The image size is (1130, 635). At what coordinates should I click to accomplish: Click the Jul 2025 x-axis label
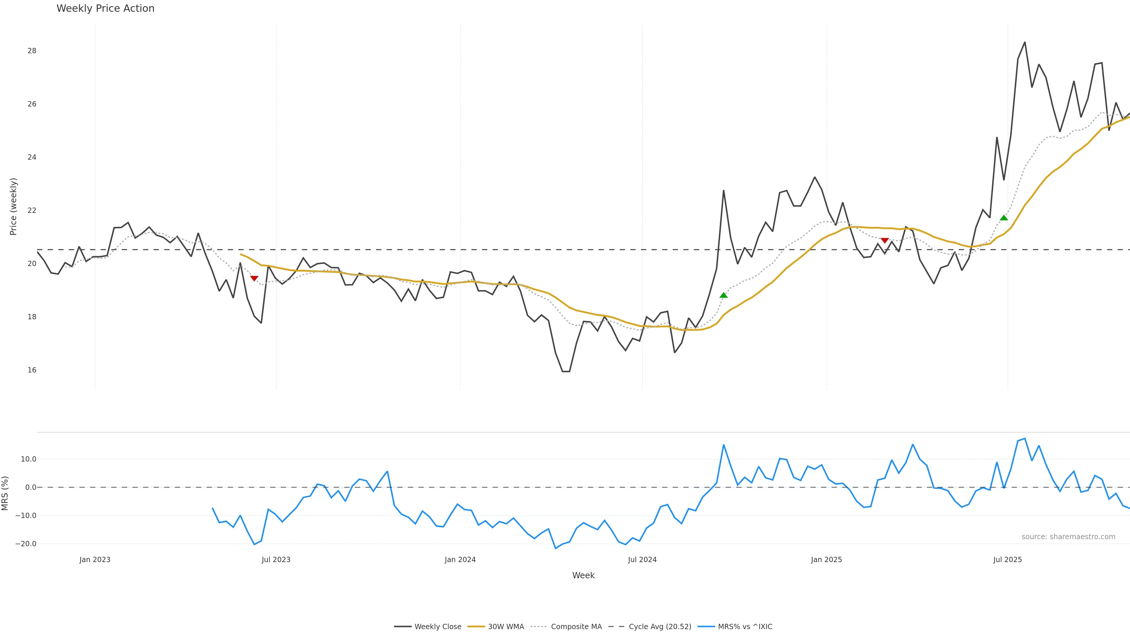click(x=1007, y=560)
